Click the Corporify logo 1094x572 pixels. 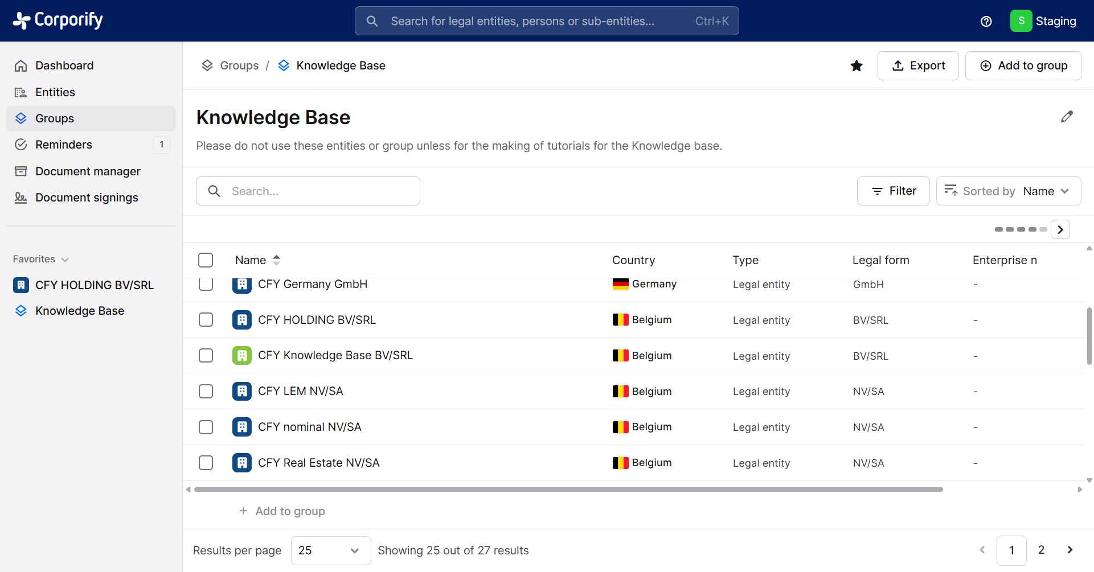[58, 20]
